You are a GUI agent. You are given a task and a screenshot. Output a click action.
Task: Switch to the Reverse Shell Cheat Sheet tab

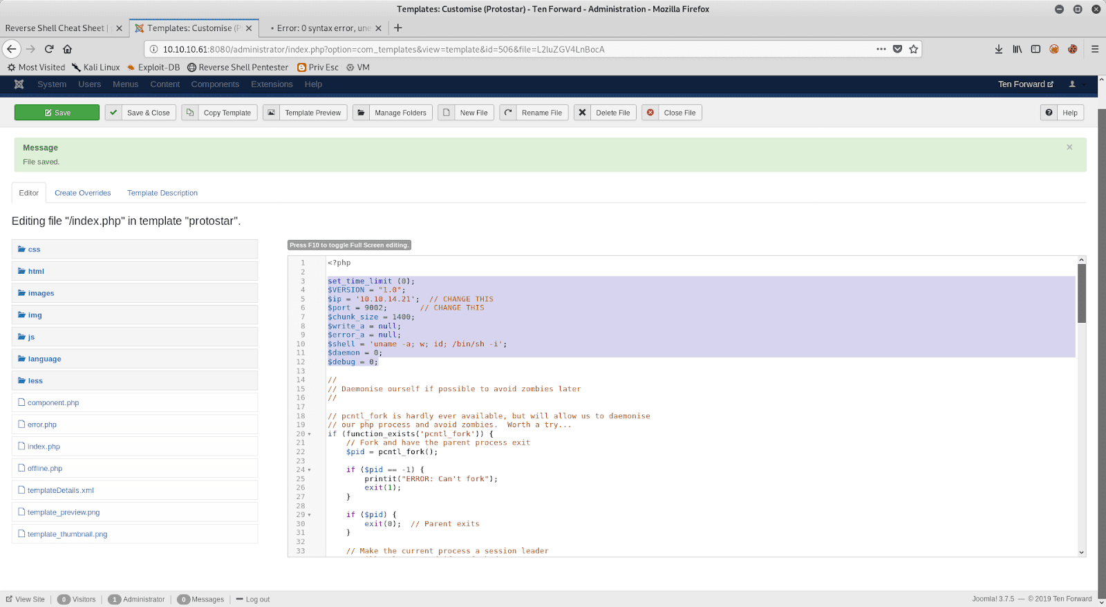pos(57,28)
